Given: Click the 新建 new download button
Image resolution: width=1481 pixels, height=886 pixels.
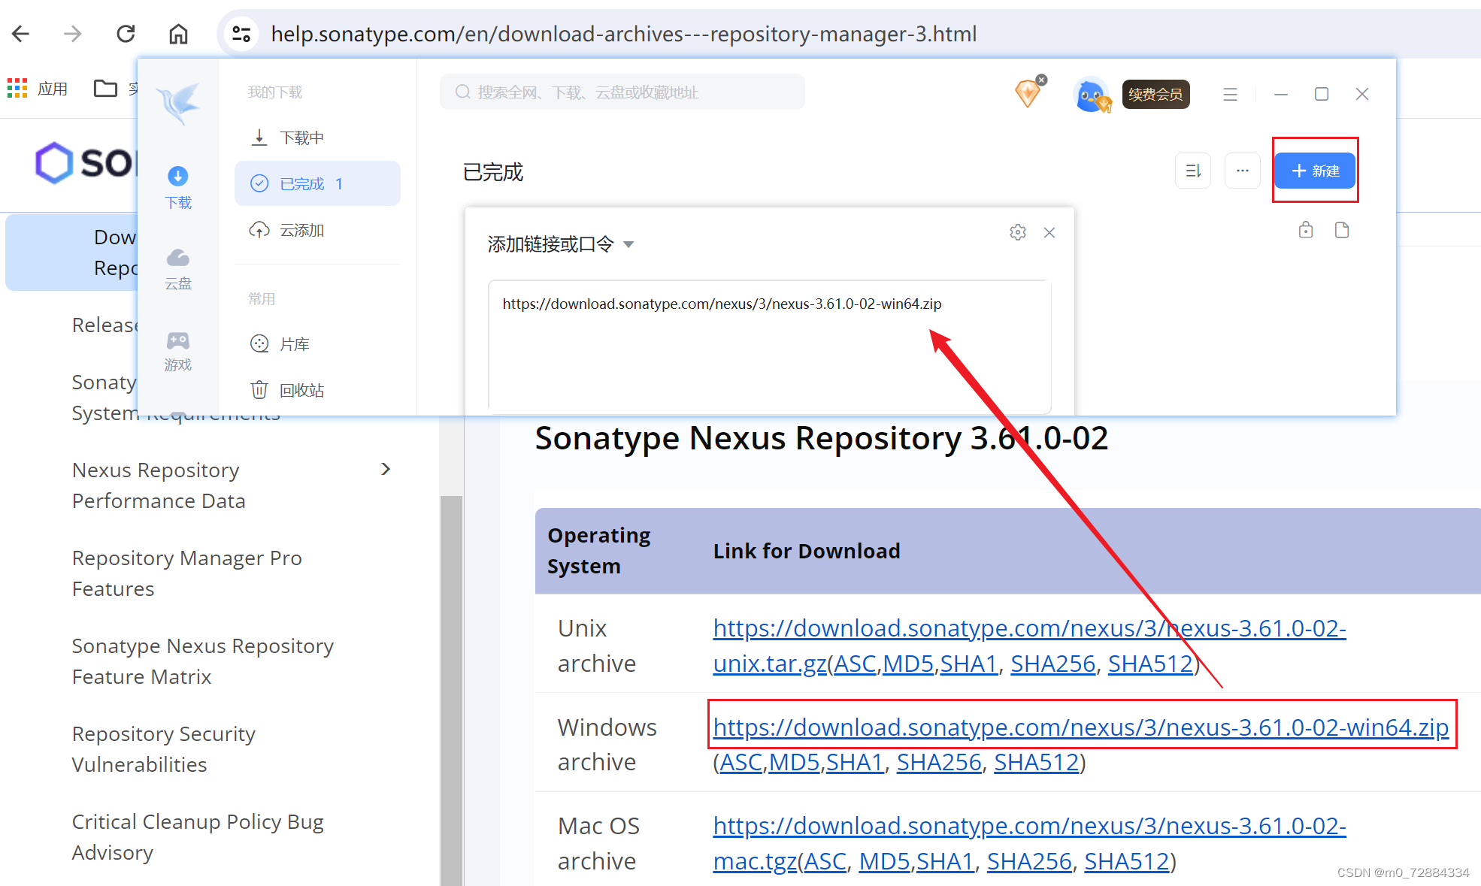Looking at the screenshot, I should [1314, 171].
